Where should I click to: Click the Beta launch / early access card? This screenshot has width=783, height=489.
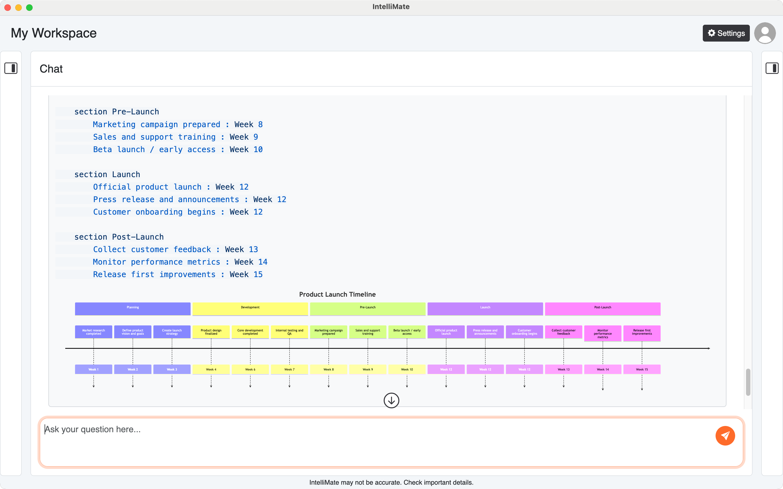(x=407, y=332)
